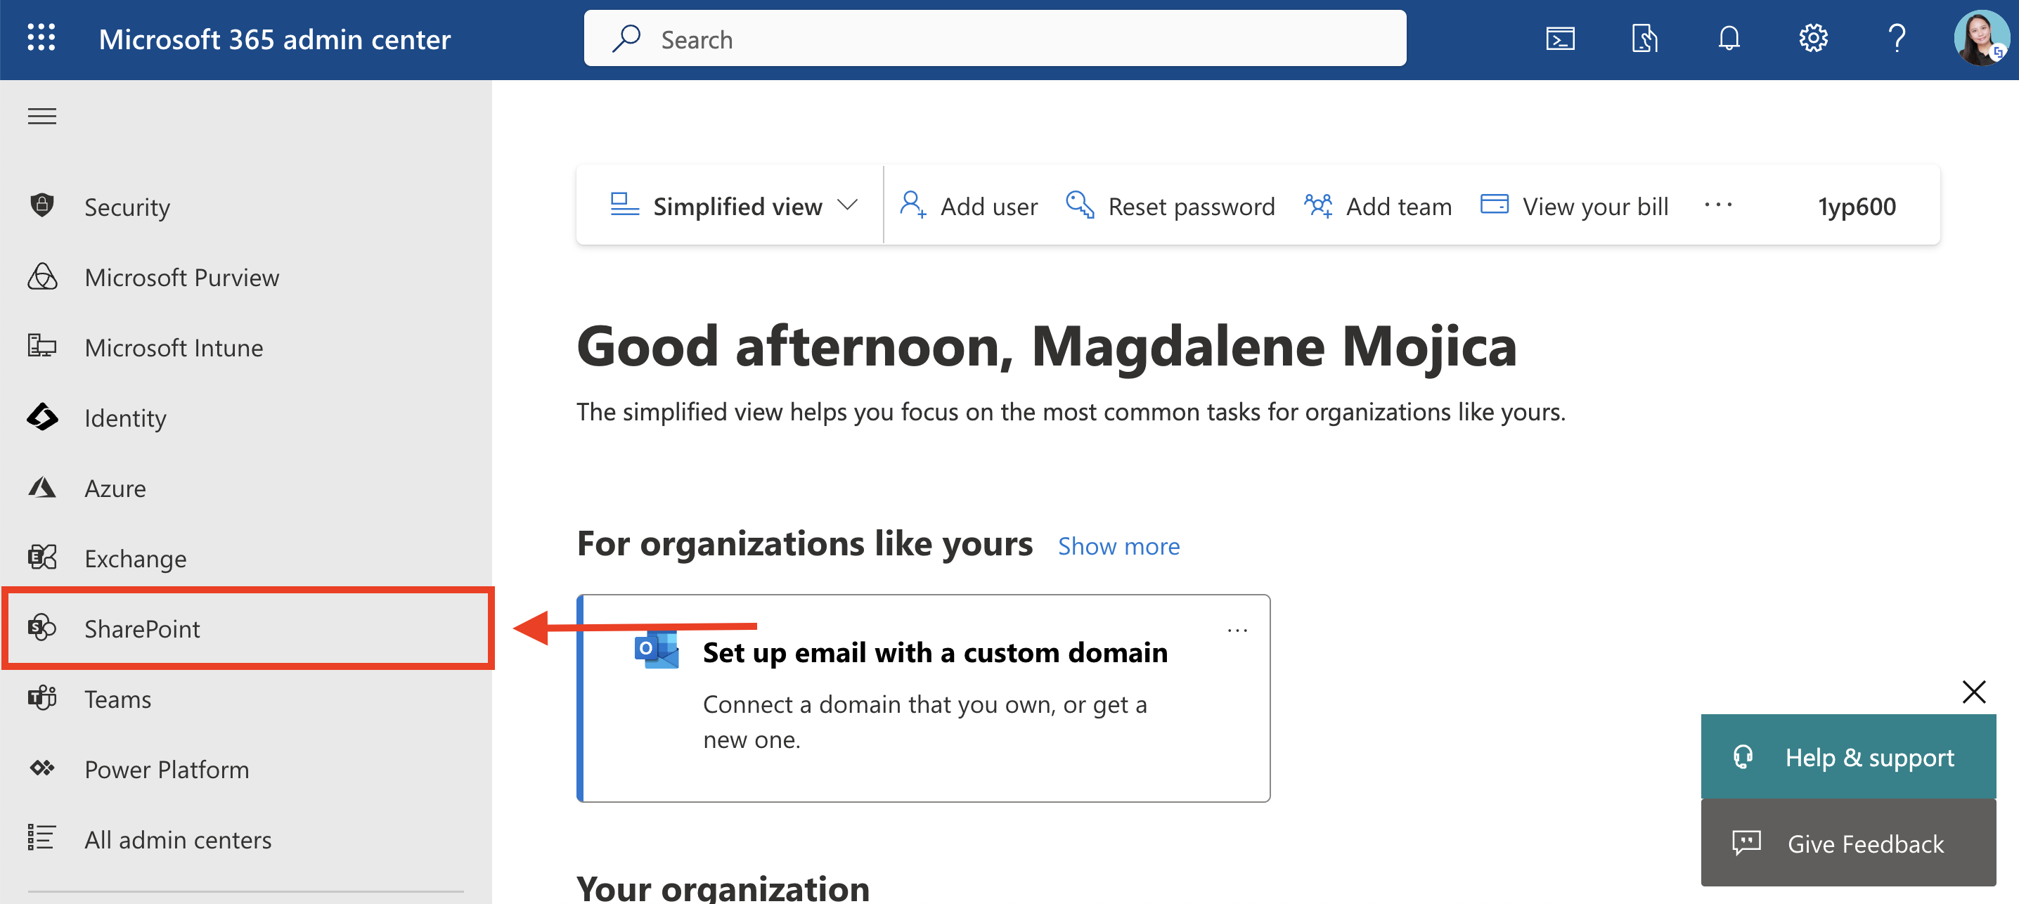Screen dimensions: 2019x904
Task: Open Microsoft Intune from the sidebar
Action: click(174, 347)
